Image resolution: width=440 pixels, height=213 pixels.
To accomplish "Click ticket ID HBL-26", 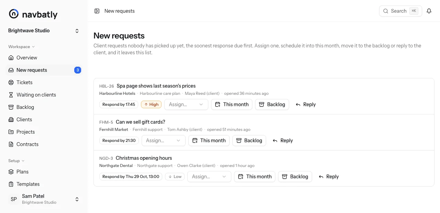I will tap(107, 86).
